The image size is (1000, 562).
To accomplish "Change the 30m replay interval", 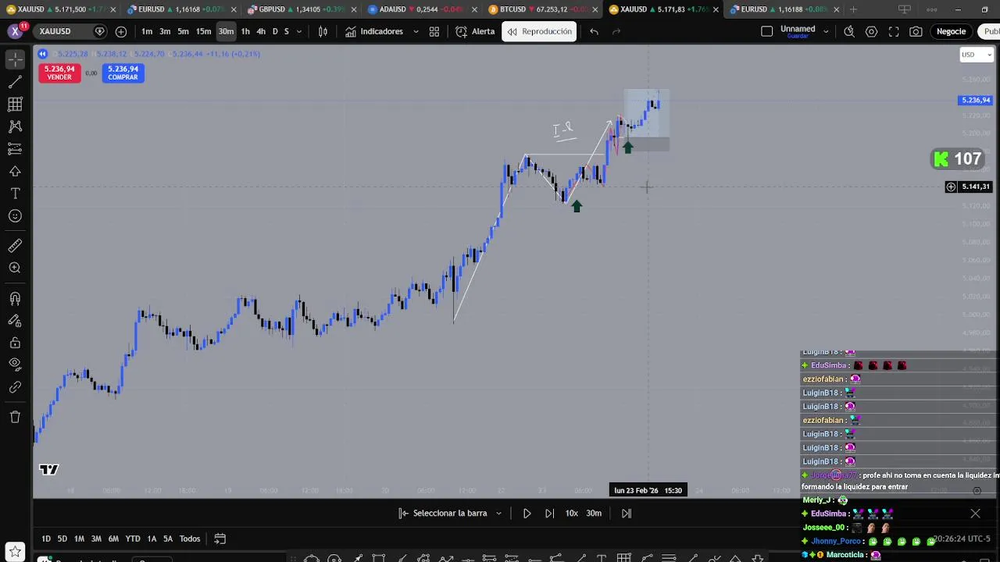I will 594,513.
